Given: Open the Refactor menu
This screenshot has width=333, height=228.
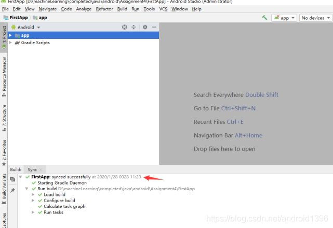Looking at the screenshot, I should click(x=104, y=9).
